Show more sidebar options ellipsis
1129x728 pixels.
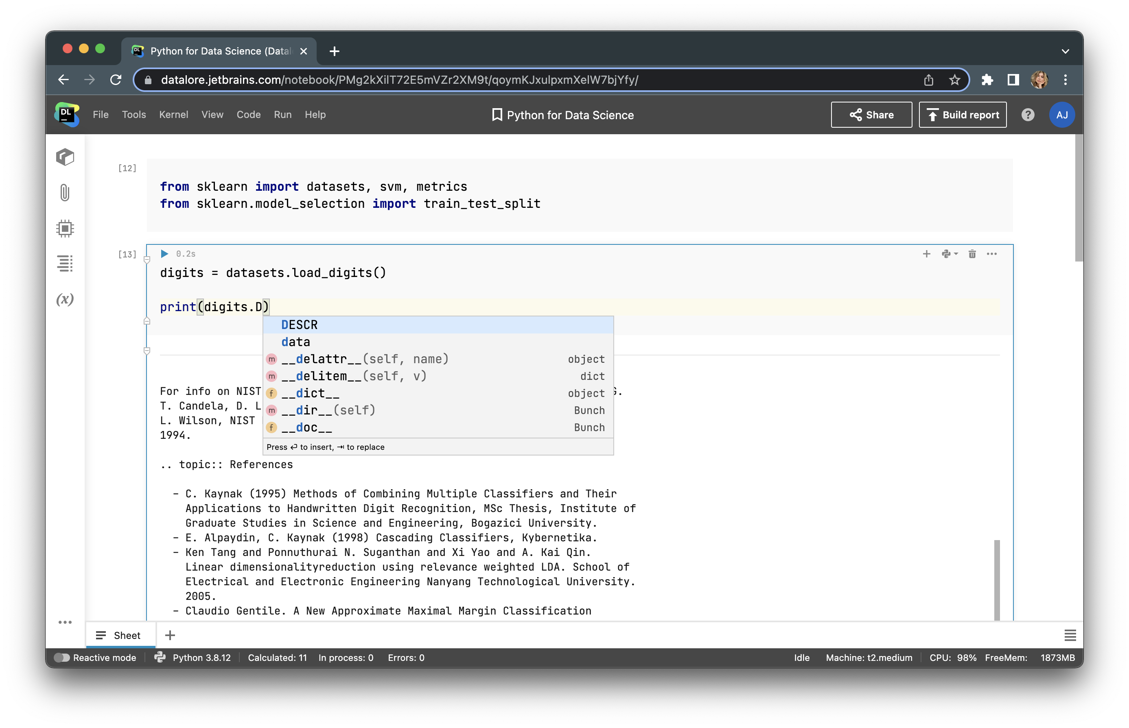click(65, 622)
